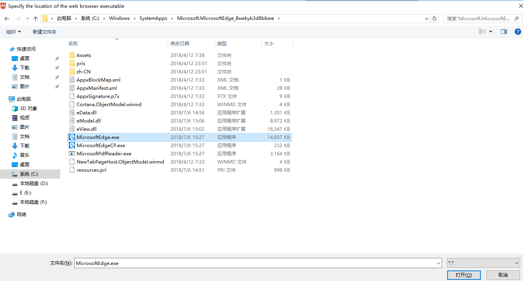This screenshot has width=523, height=281.
Task: Select the MicrosoftPdfReader.exe icon
Action: point(72,153)
